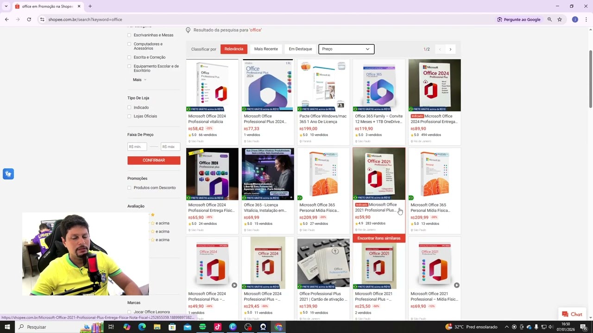
Task: Open Office 2021 Professional Plus R$59,90 listing
Action: [379, 191]
